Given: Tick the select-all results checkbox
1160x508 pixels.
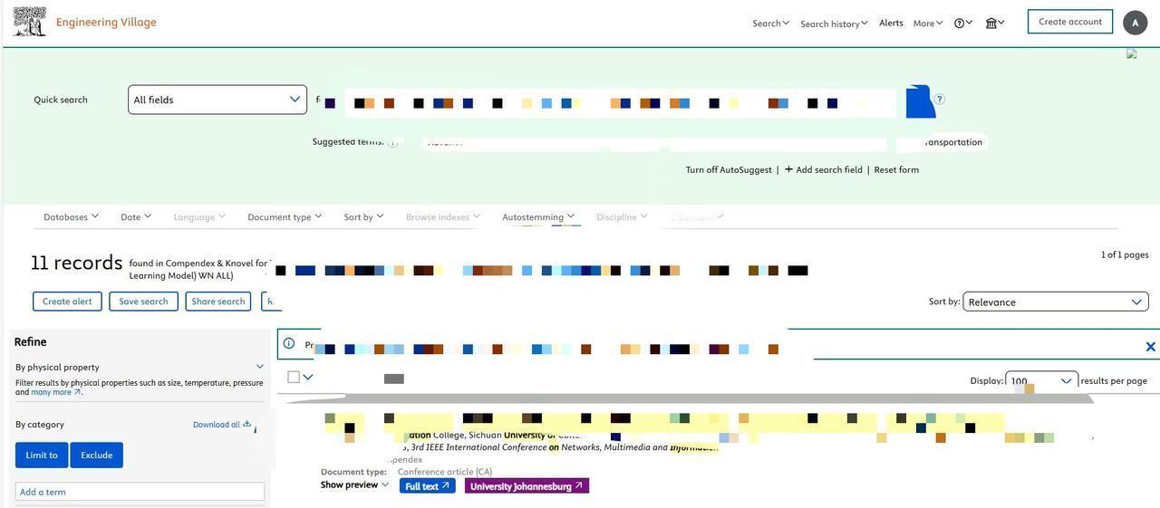Looking at the screenshot, I should coord(294,377).
